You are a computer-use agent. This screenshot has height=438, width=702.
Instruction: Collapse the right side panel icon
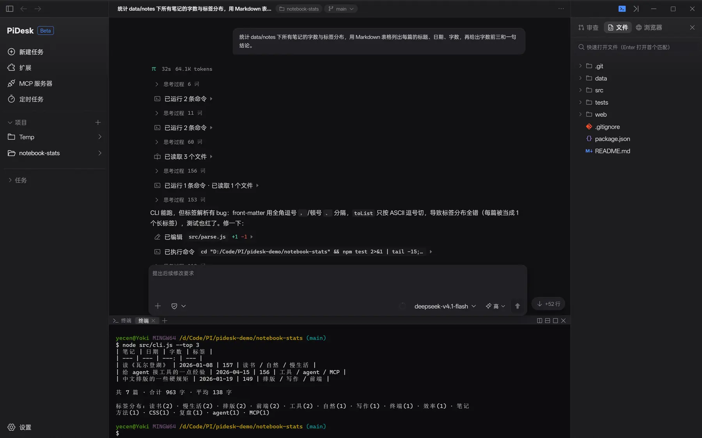tap(636, 9)
